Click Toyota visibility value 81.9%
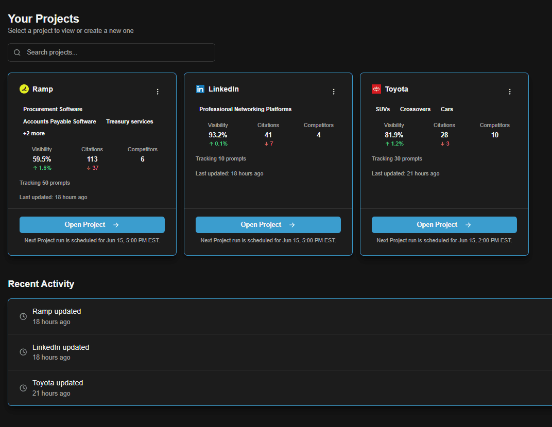552x427 pixels. pyautogui.click(x=394, y=135)
